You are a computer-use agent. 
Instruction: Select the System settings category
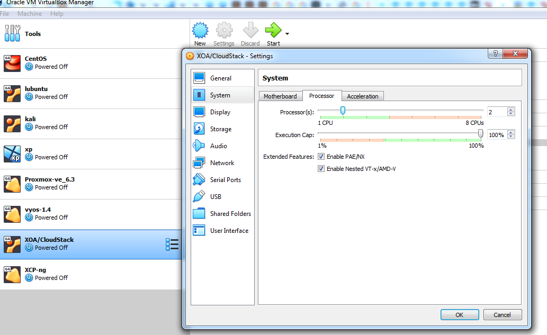222,95
